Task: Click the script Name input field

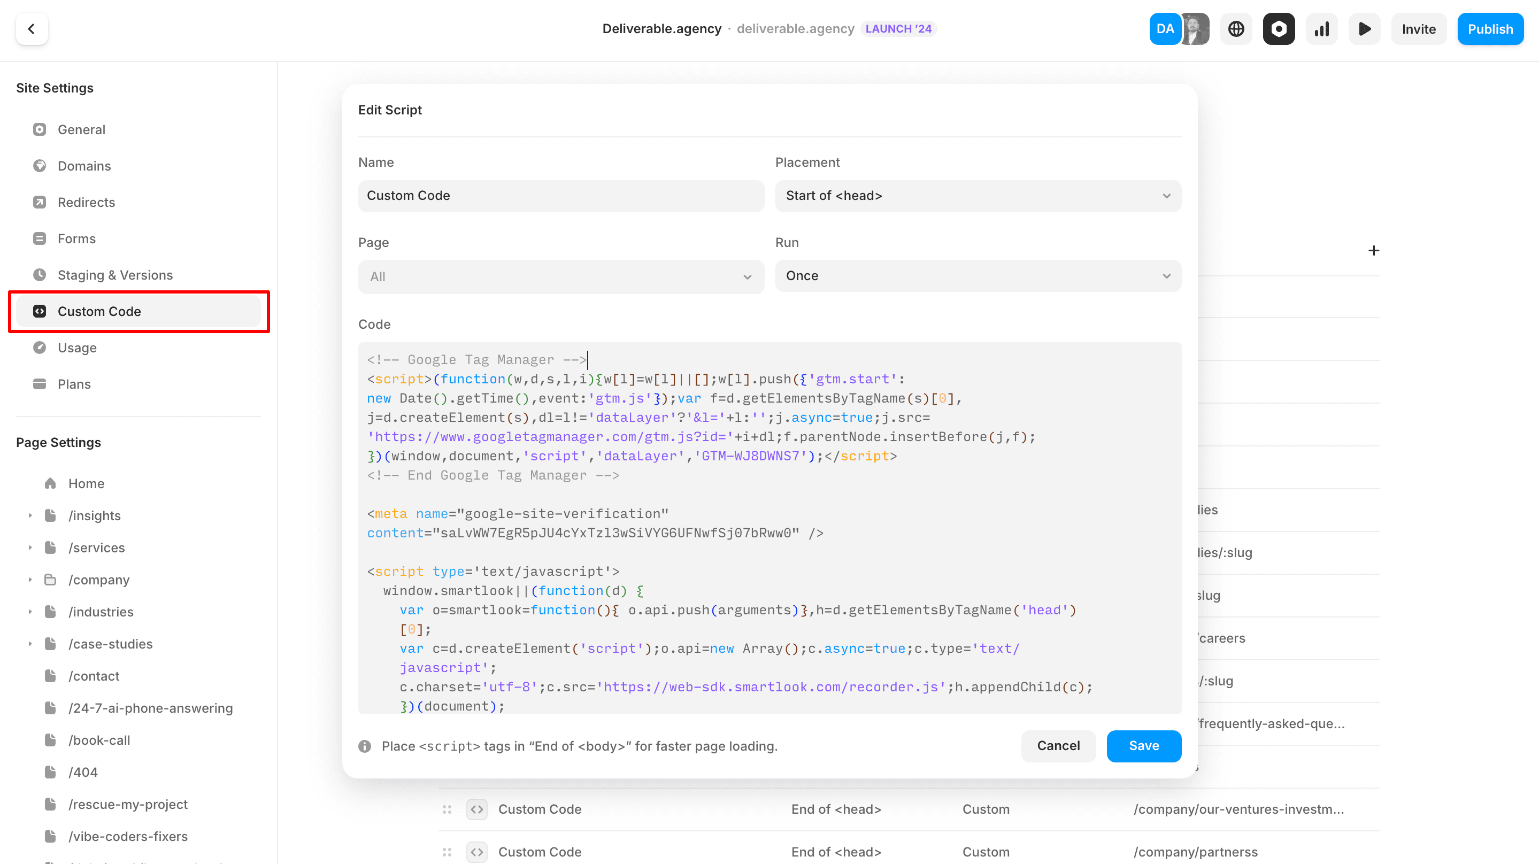Action: pos(560,196)
